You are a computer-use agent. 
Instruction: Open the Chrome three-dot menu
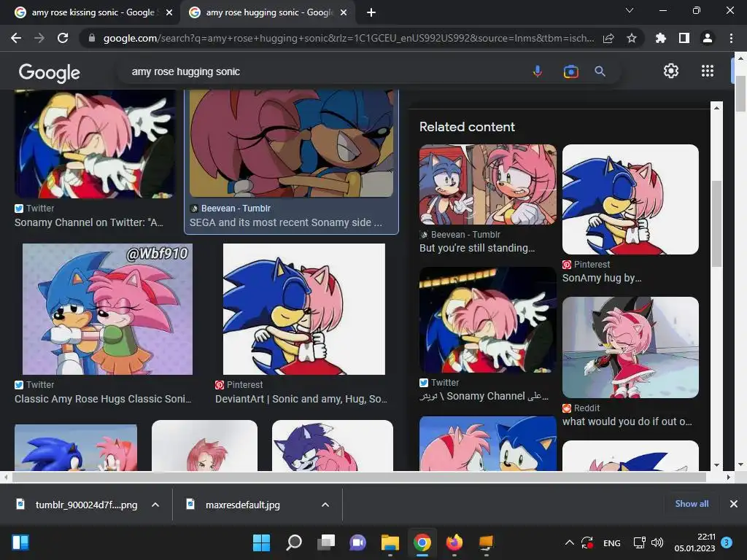click(731, 38)
